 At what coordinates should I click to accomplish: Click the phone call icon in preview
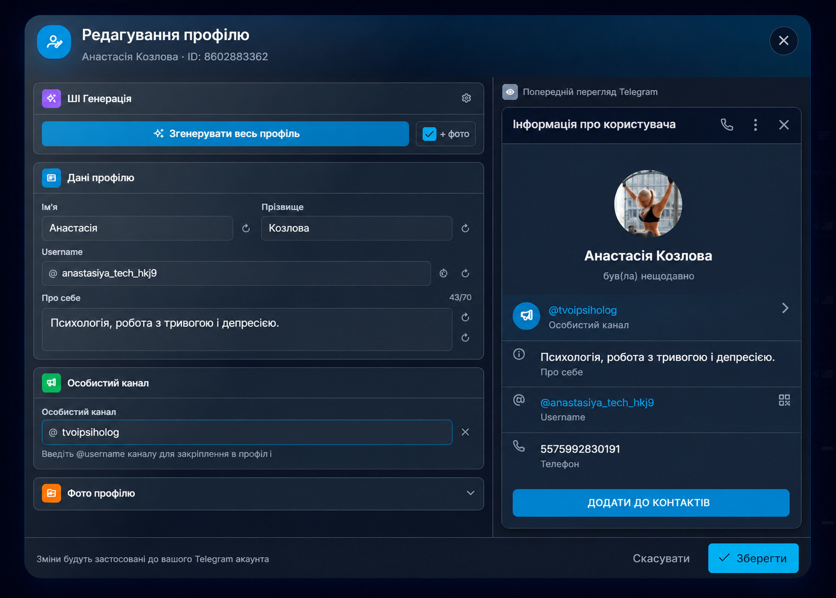(727, 125)
